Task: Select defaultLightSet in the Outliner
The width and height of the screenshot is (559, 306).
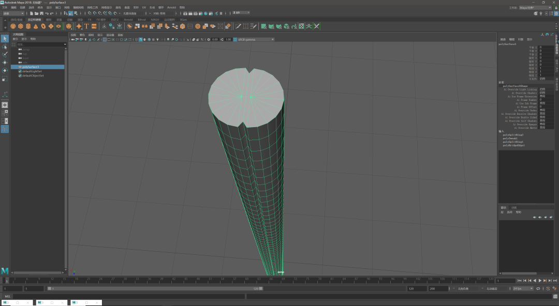Action: coord(32,71)
